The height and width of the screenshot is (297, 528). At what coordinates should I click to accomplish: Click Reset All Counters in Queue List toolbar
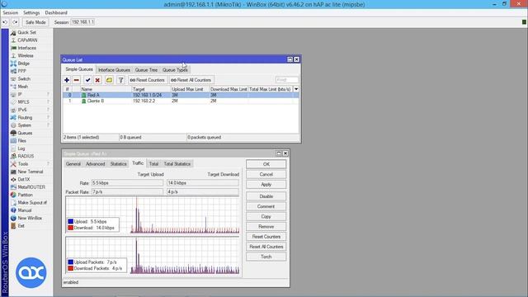pyautogui.click(x=191, y=80)
